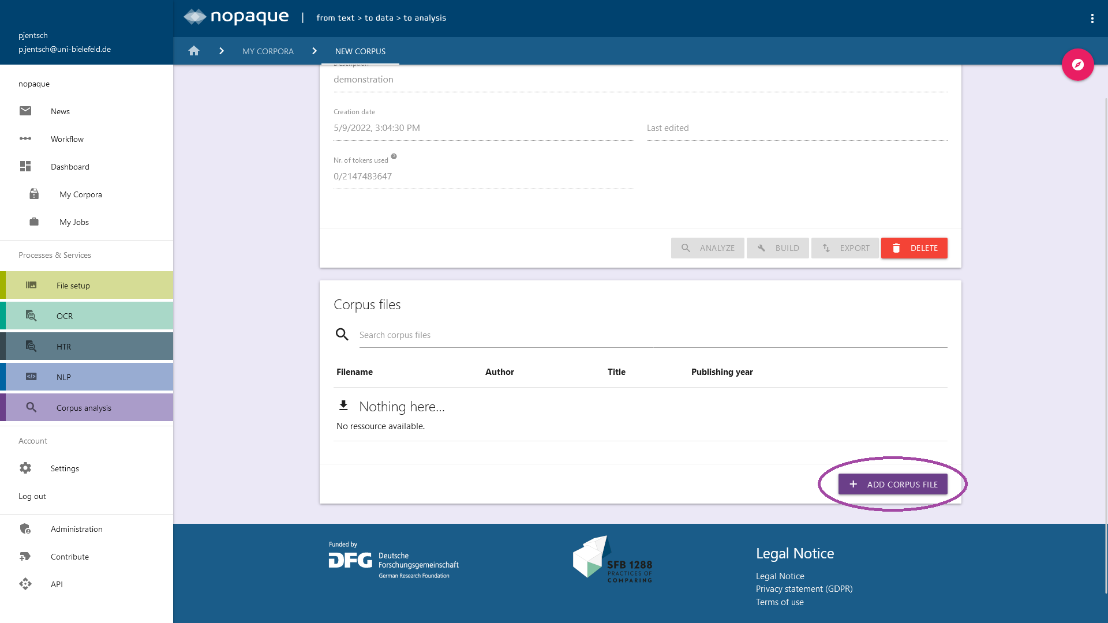Open the red compass floating button
Screen dimensions: 1108x623
click(1077, 65)
